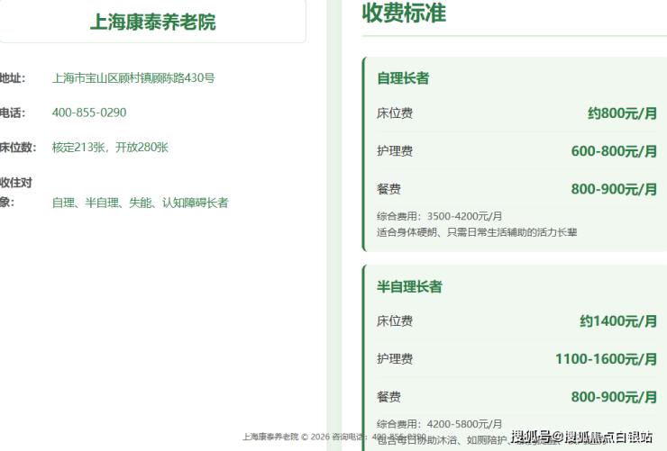Image resolution: width=667 pixels, height=451 pixels.
Task: Click the 自理长者 card heading
Action: [x=403, y=78]
